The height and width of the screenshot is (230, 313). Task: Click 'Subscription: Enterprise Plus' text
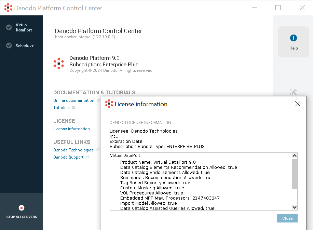(x=104, y=65)
